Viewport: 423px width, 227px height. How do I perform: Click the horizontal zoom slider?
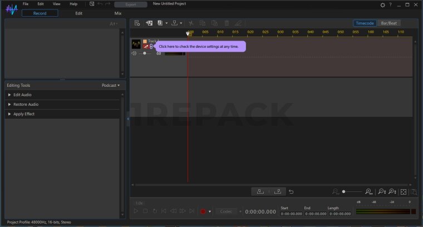pyautogui.click(x=351, y=191)
